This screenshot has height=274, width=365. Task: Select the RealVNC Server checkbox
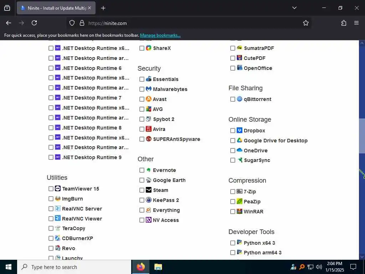(51, 208)
